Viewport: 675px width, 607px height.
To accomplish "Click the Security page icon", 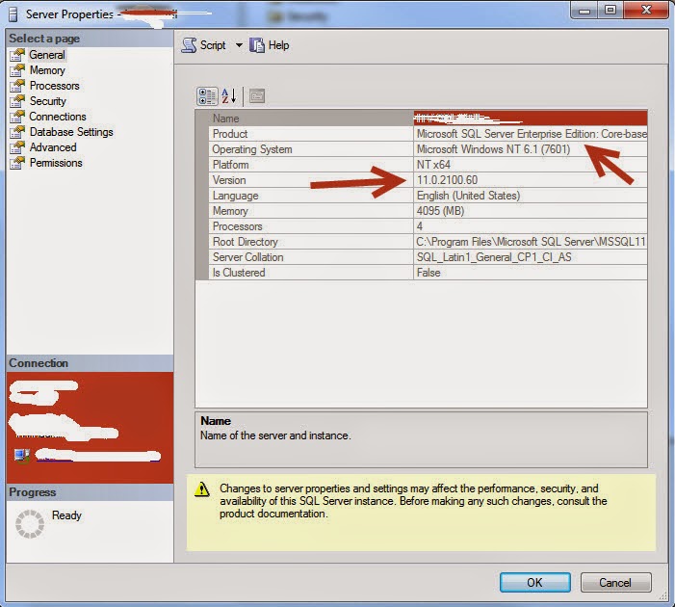I will 17,101.
